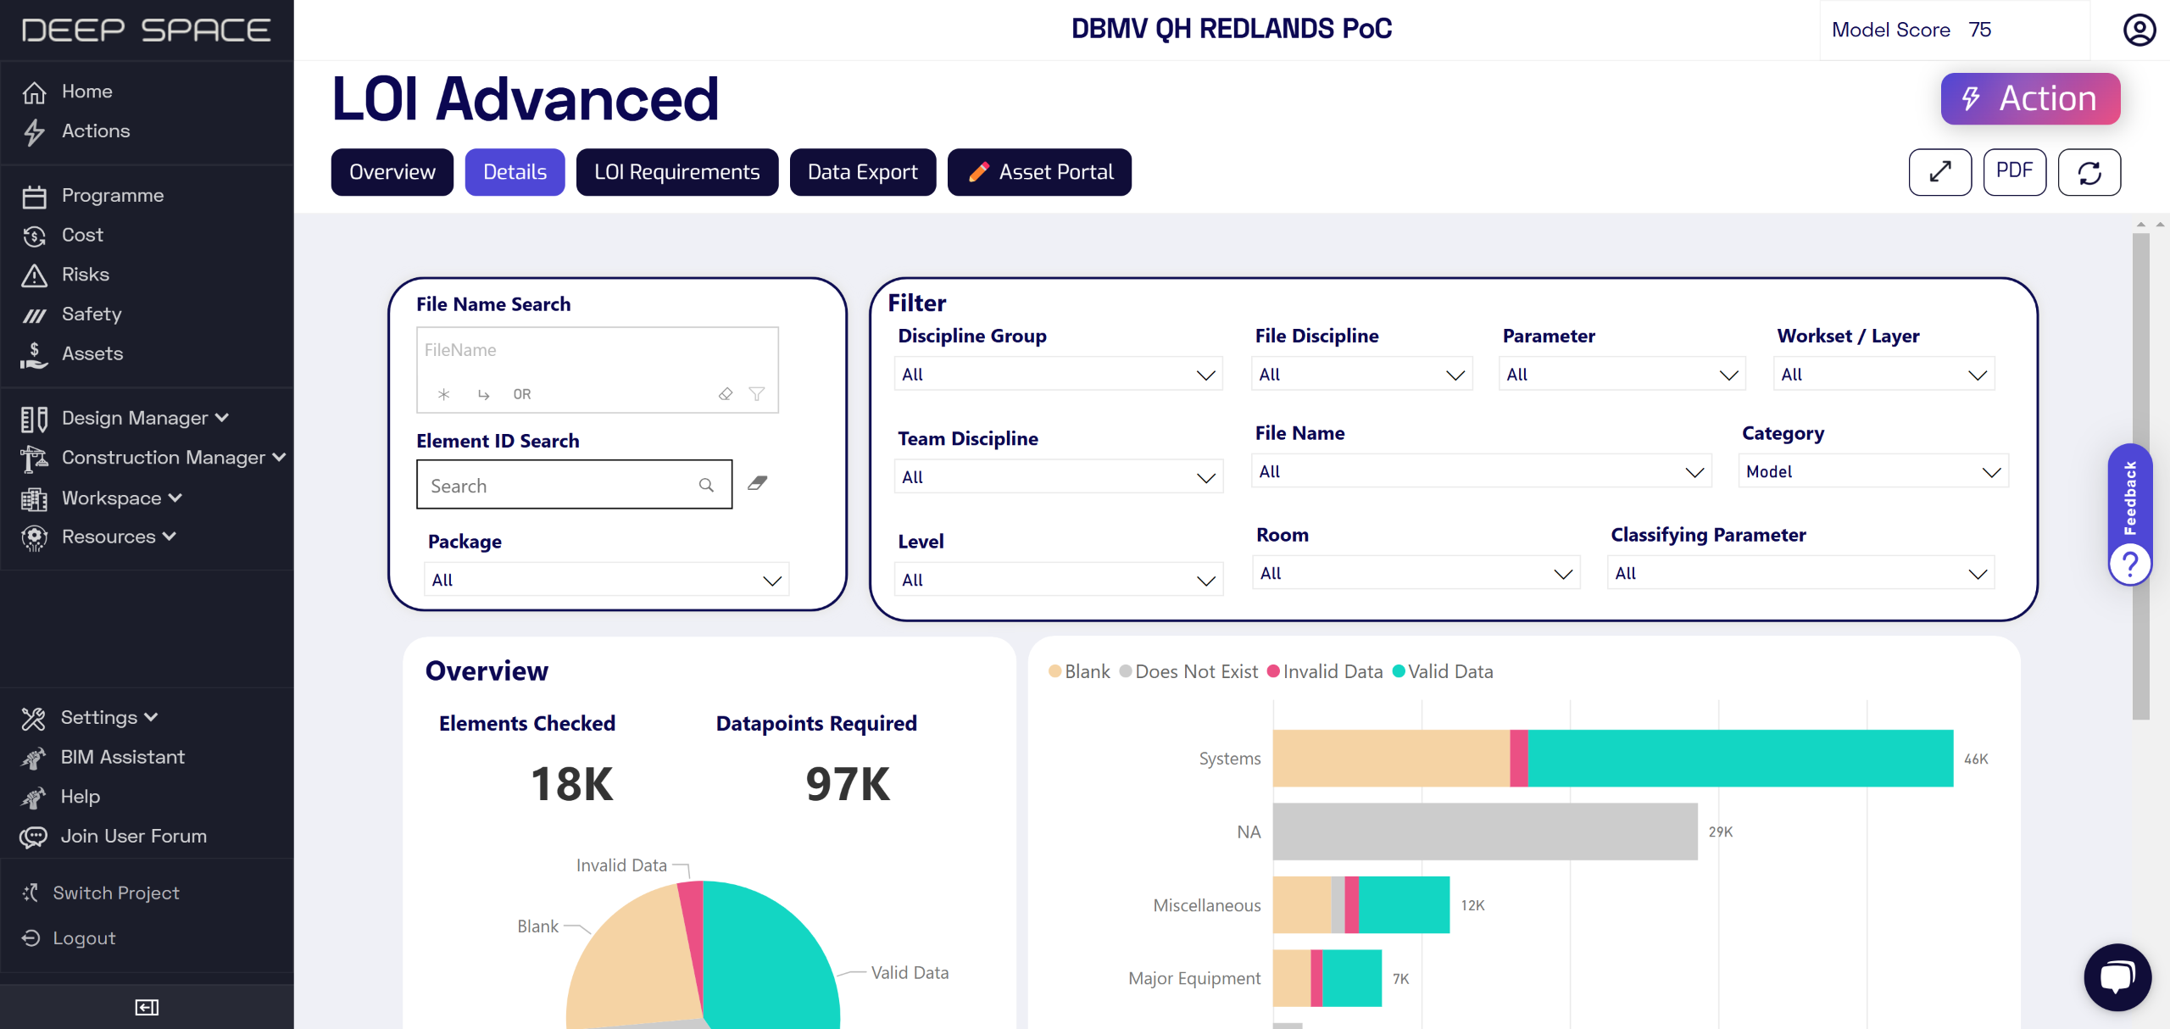This screenshot has height=1029, width=2170.
Task: Click the purple Action button
Action: (2030, 99)
